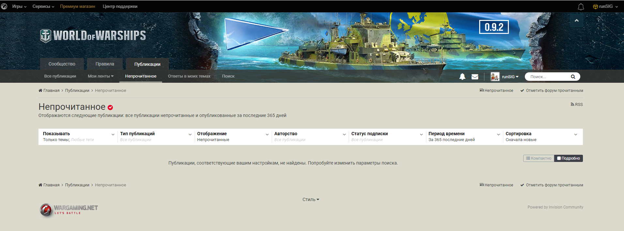Go to Публикации in top breadcrumb

click(77, 91)
